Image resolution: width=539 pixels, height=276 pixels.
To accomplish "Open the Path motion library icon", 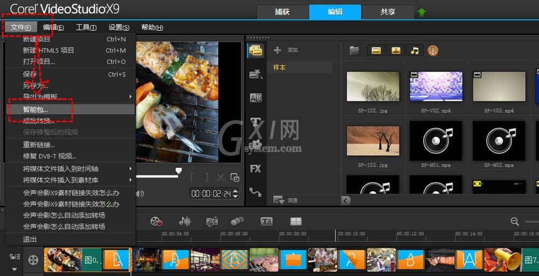I will (255, 192).
